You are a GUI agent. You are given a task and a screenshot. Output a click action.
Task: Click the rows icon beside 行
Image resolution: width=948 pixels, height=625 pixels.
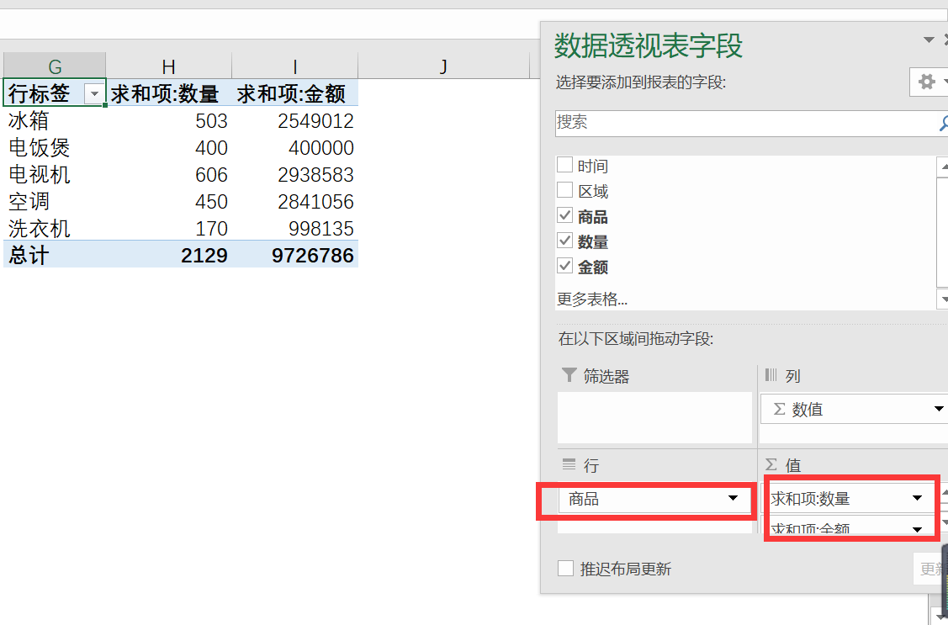coord(569,464)
